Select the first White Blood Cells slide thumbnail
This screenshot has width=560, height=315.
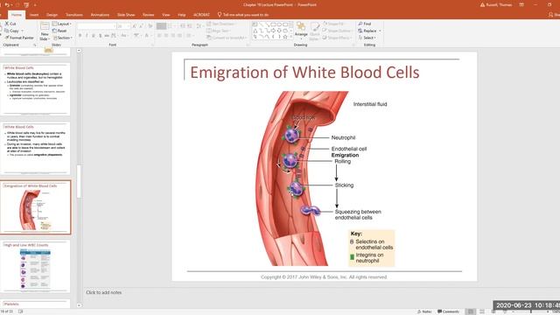(x=35, y=89)
